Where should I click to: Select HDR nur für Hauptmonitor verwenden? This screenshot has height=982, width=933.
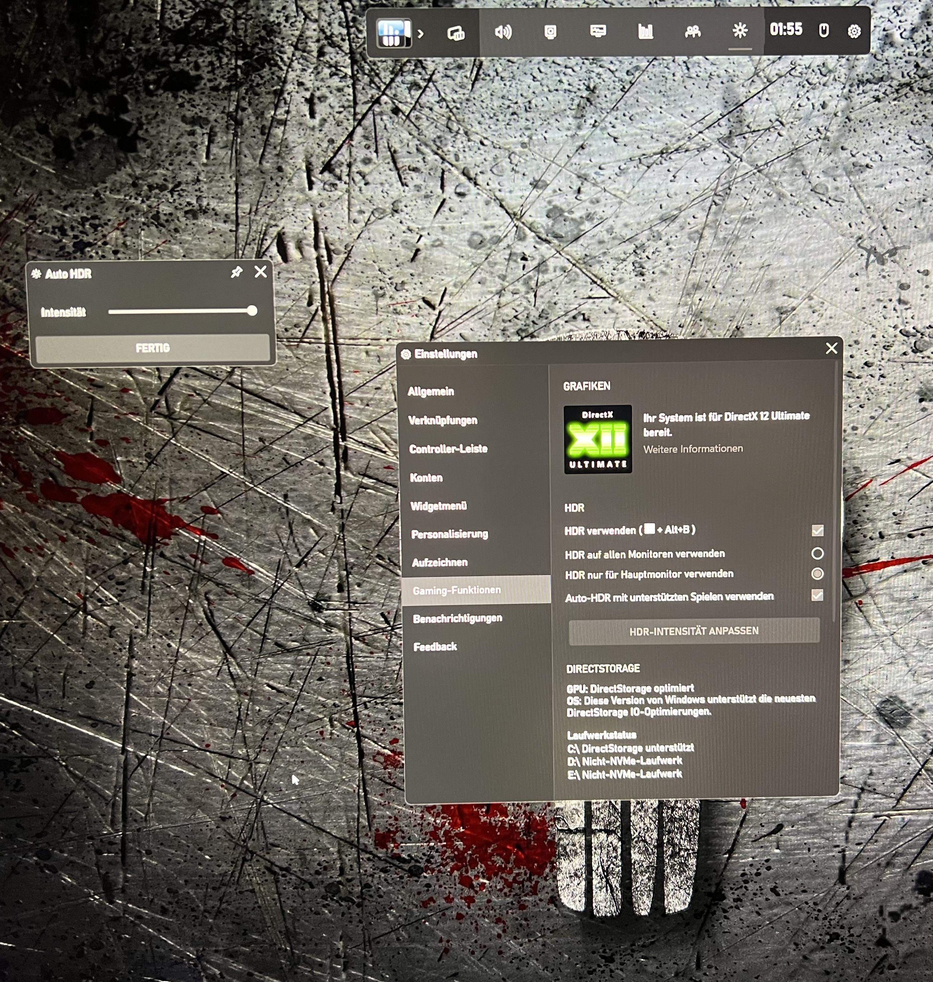click(817, 574)
